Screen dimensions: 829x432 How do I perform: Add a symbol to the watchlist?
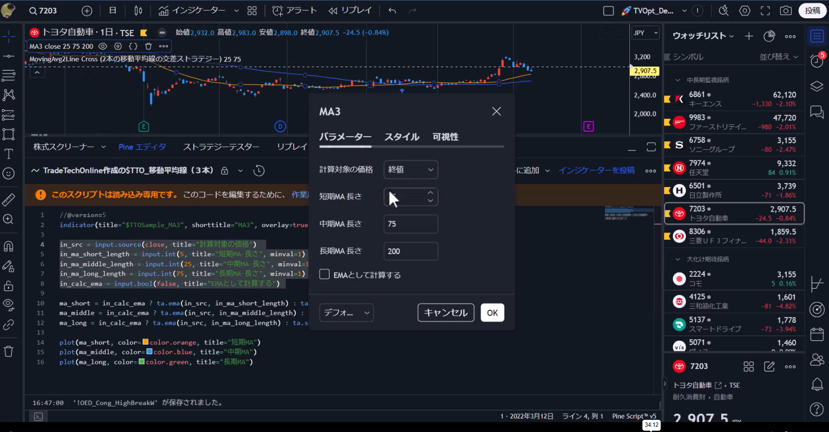(x=749, y=36)
